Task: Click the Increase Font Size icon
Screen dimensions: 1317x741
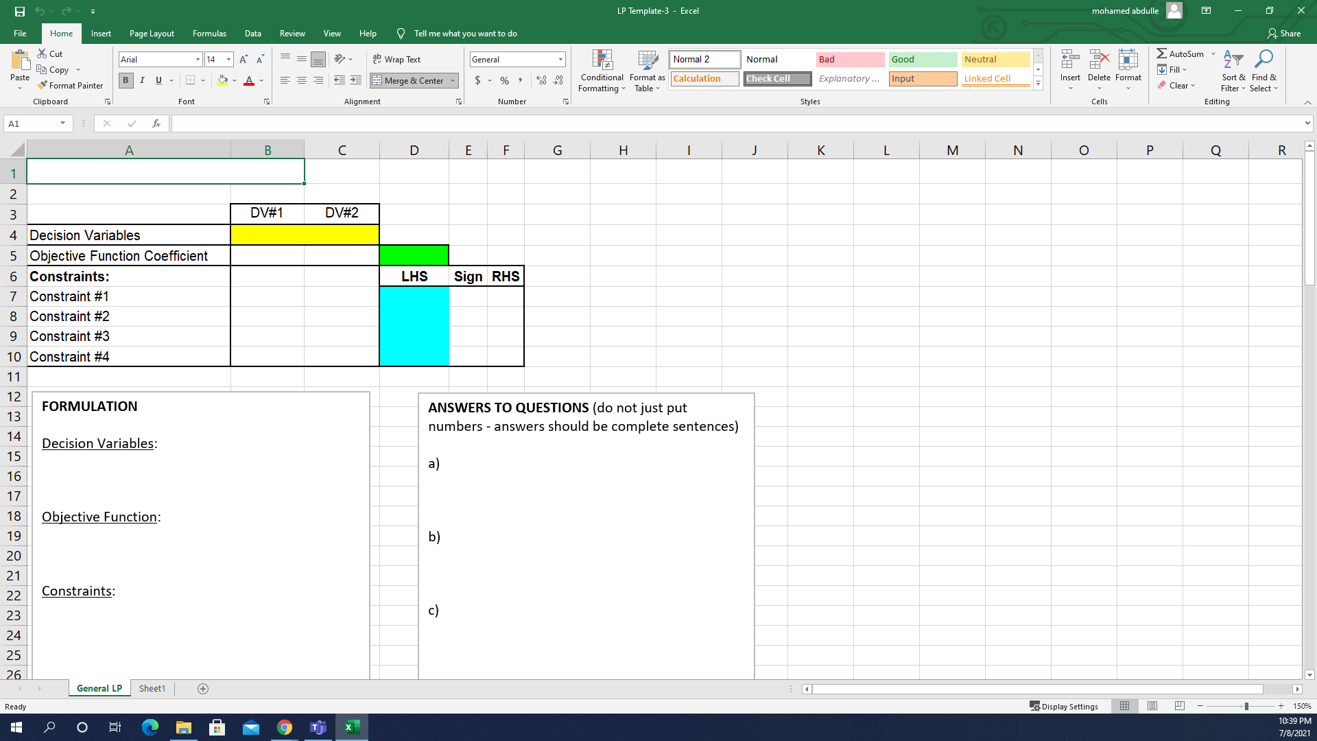Action: pos(243,60)
